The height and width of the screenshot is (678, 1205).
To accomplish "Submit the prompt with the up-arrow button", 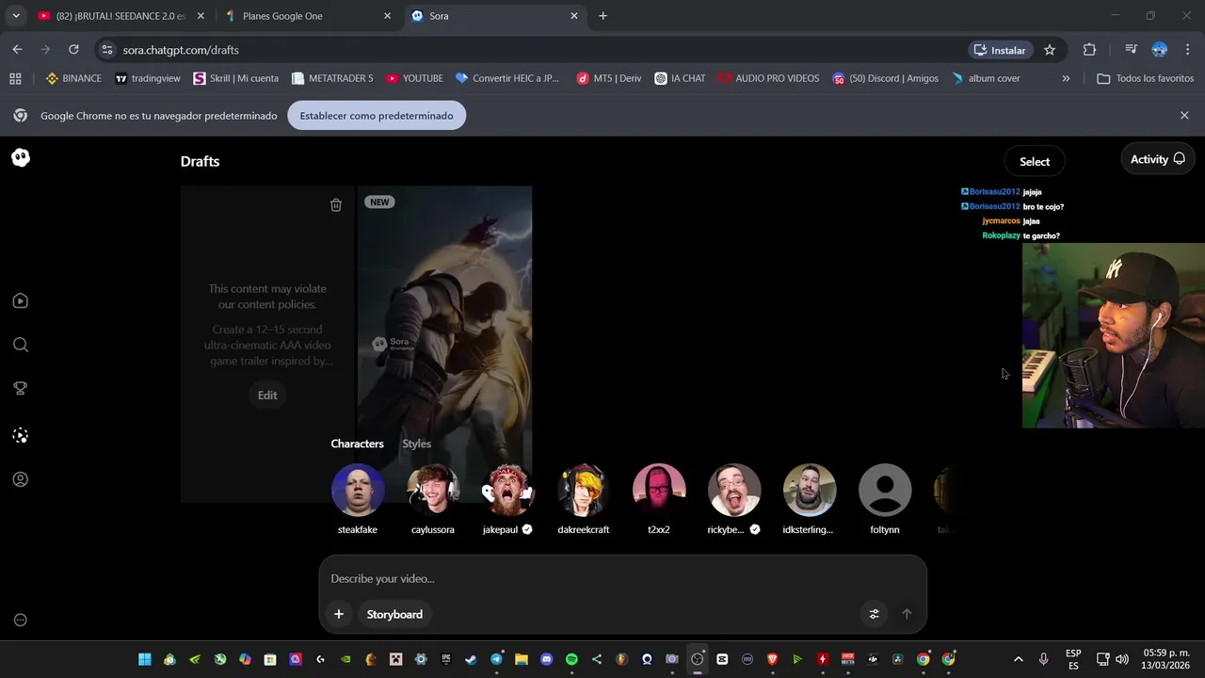I will pyautogui.click(x=907, y=614).
